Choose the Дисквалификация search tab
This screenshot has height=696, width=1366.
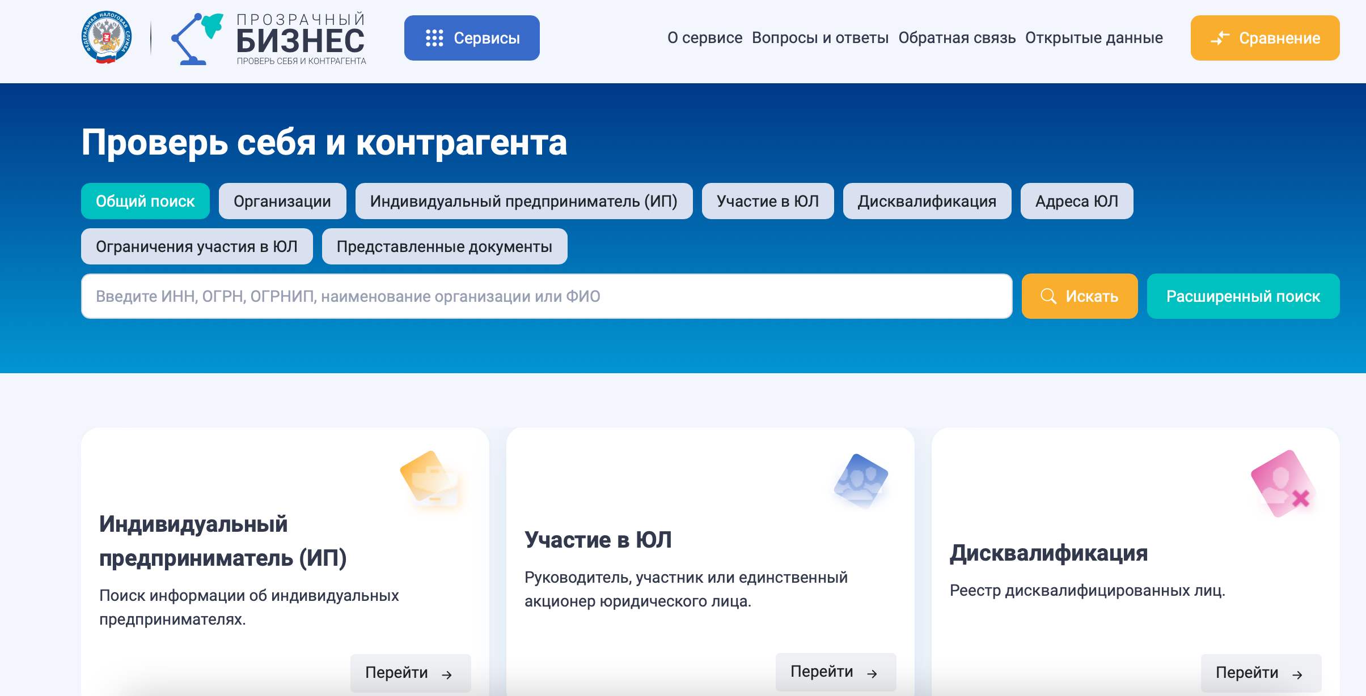[927, 201]
